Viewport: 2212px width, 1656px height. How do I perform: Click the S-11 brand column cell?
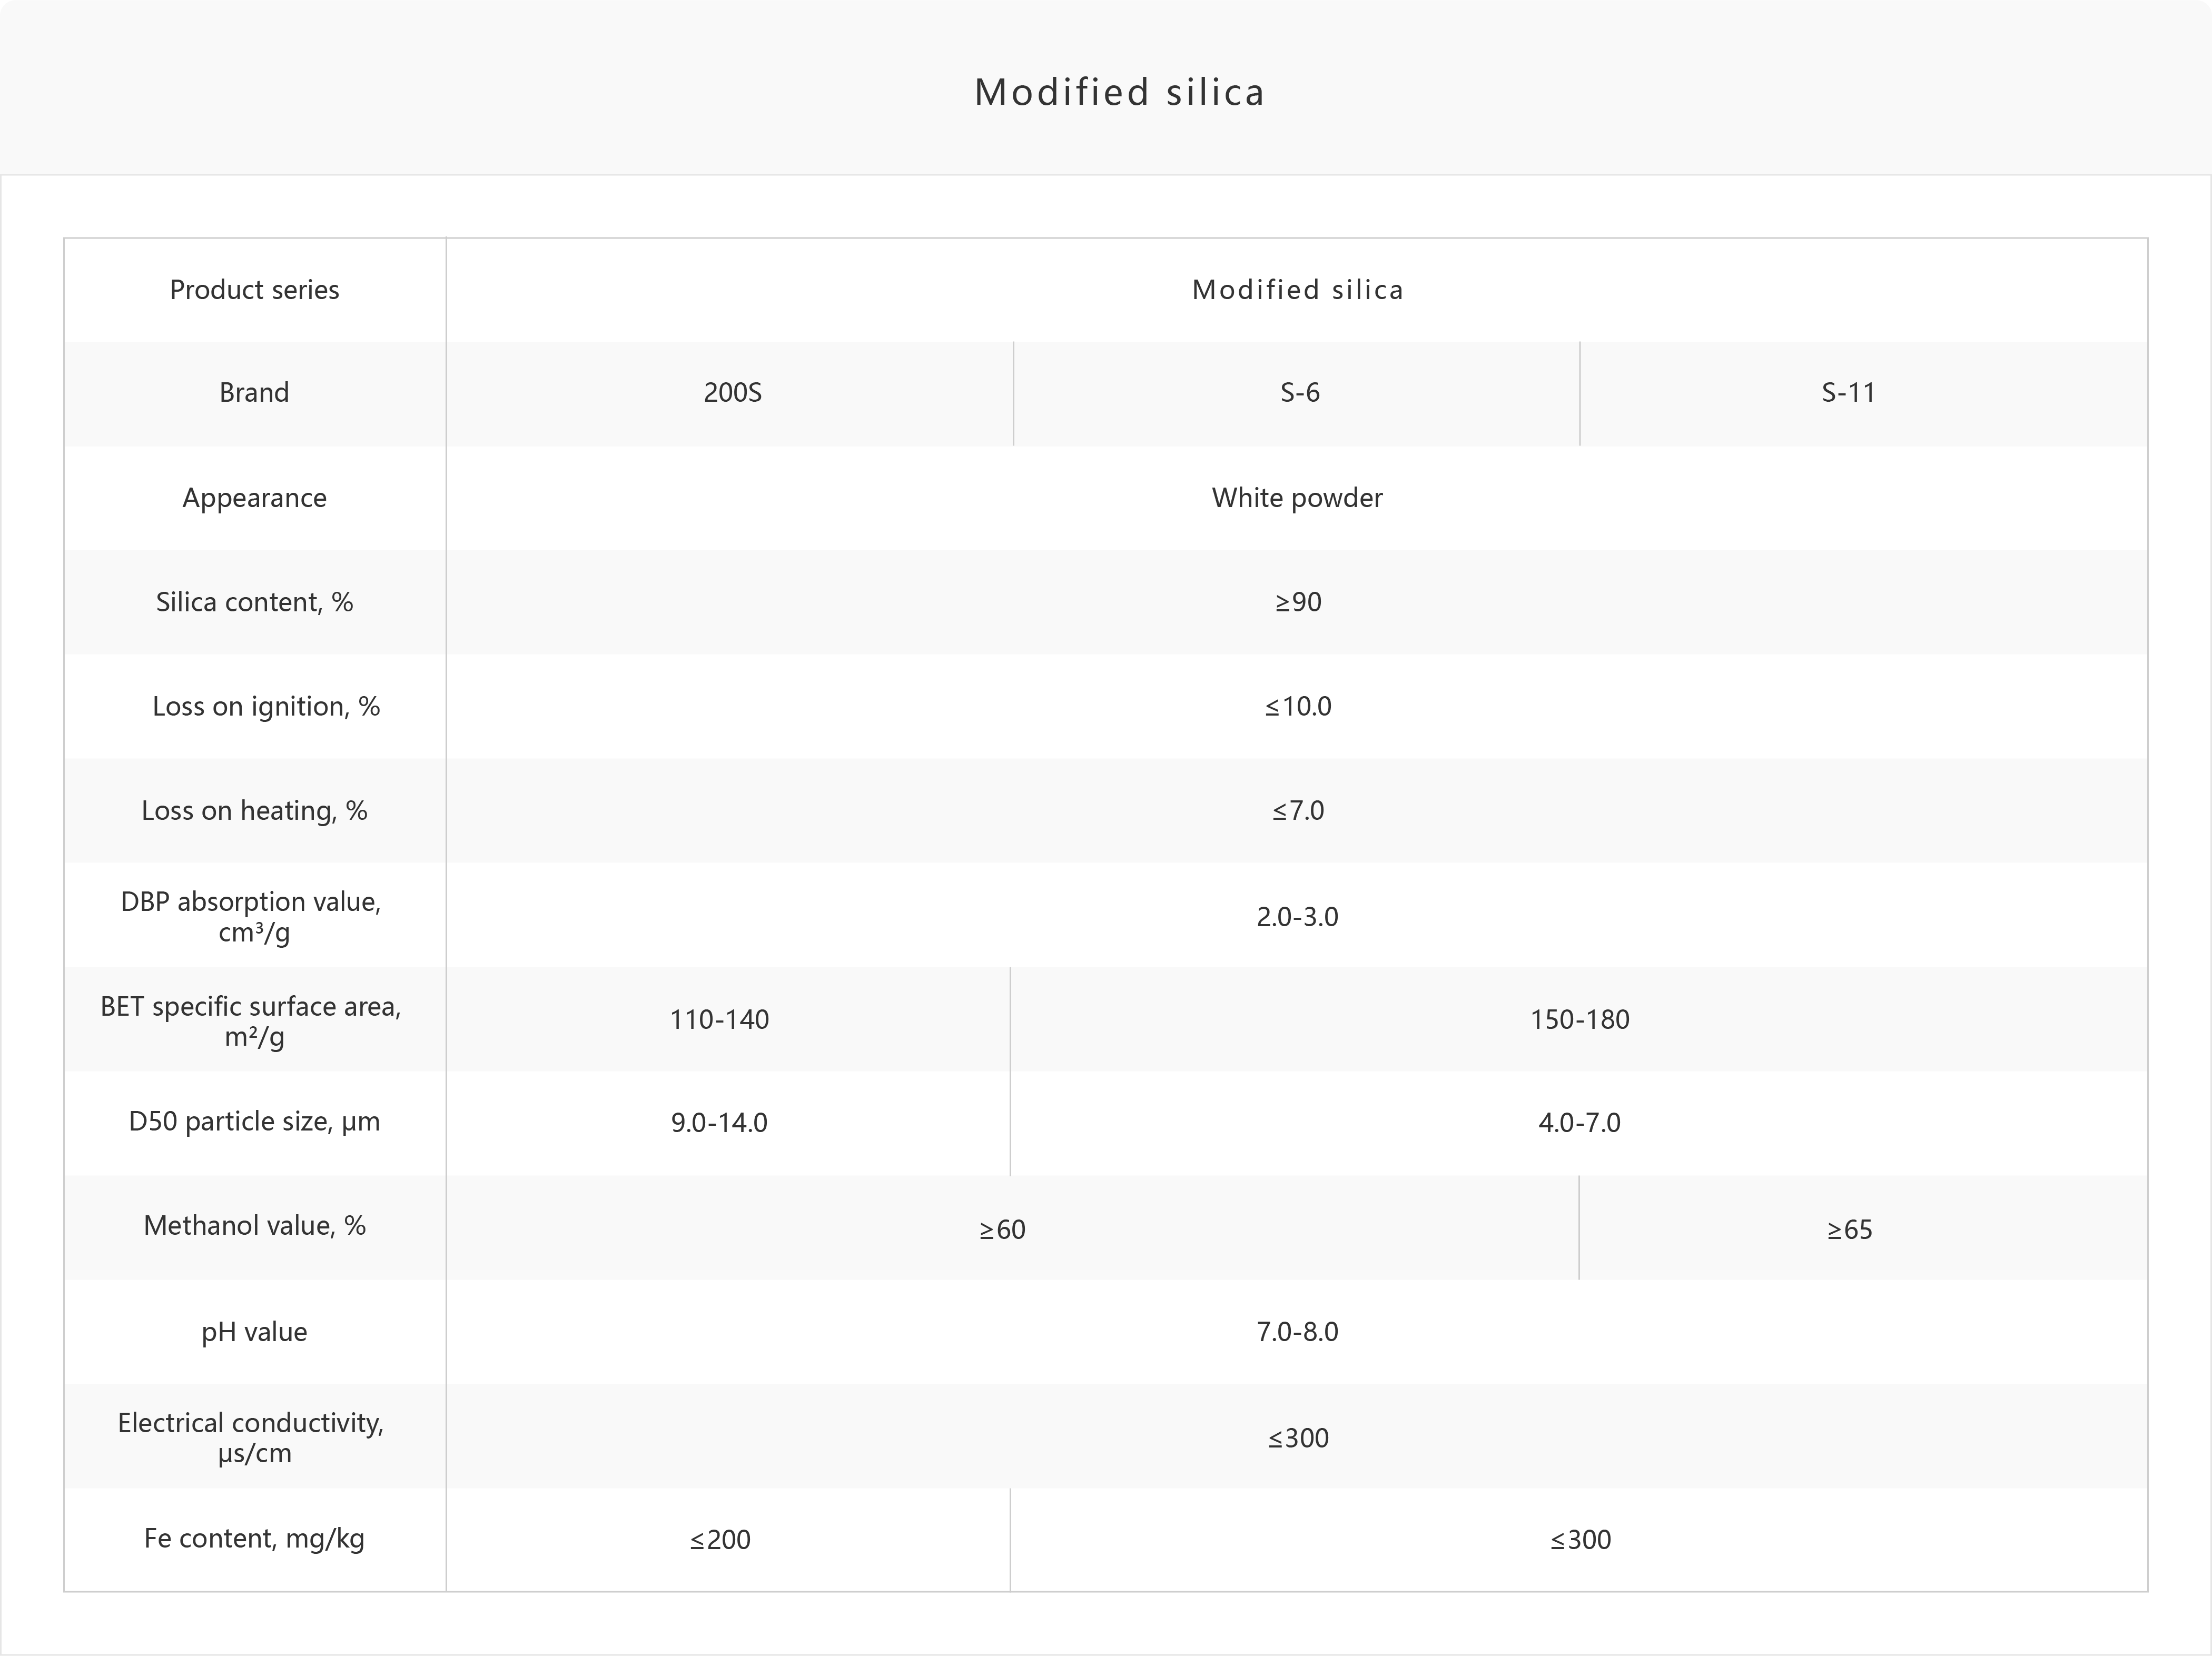1864,393
